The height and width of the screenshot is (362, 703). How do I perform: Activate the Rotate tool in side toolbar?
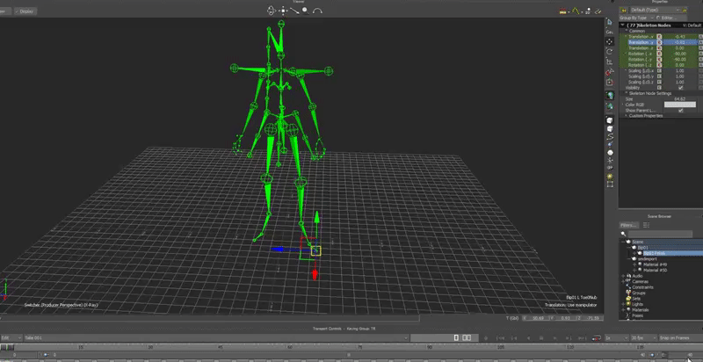610,52
